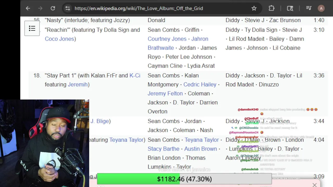Select the 3:09 track length
The width and height of the screenshot is (333, 187).
pyautogui.click(x=319, y=176)
